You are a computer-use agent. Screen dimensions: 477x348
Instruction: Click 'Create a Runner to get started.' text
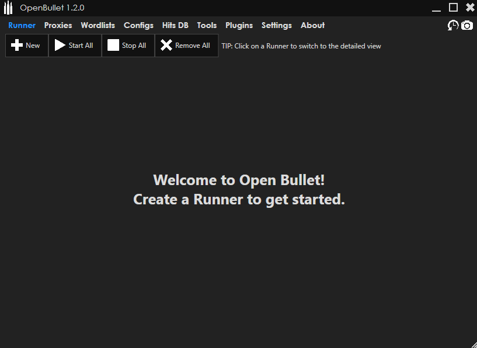[239, 200]
